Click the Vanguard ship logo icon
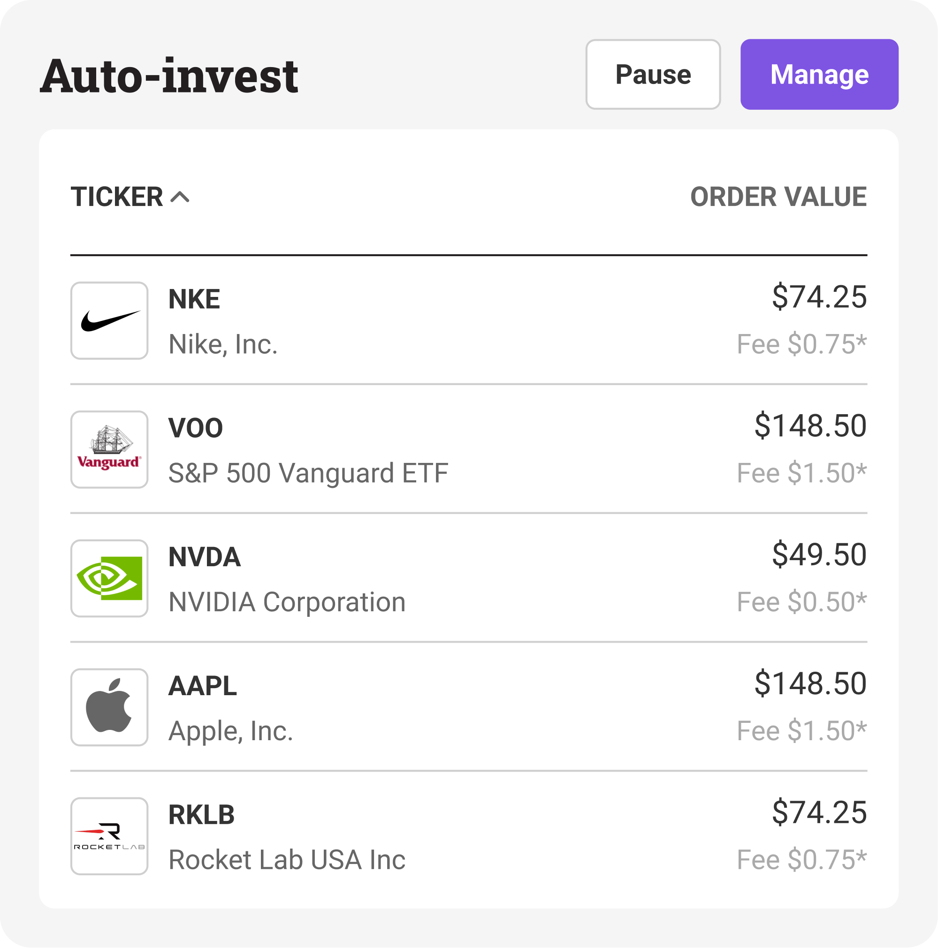The height and width of the screenshot is (948, 938). click(109, 449)
